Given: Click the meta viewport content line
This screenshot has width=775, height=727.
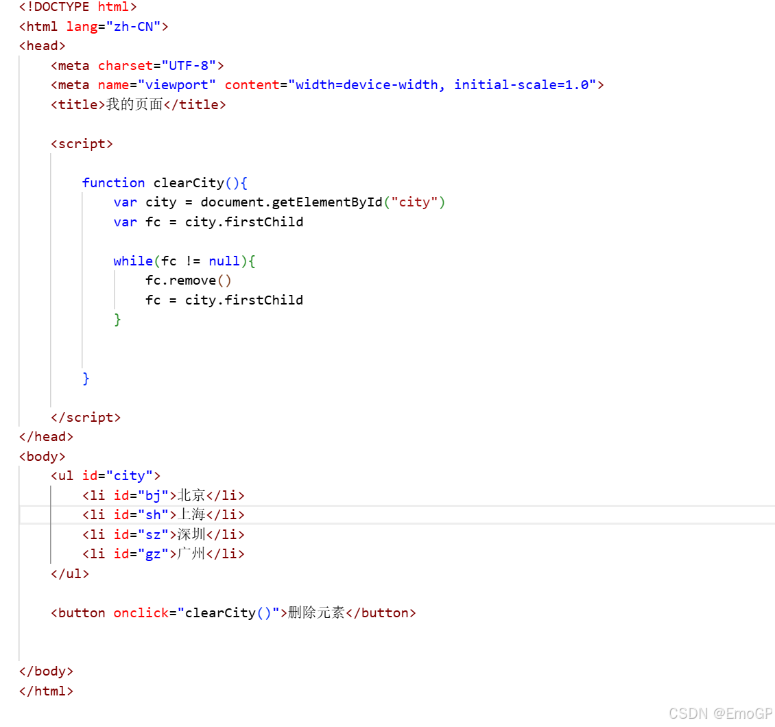Looking at the screenshot, I should click(x=327, y=85).
